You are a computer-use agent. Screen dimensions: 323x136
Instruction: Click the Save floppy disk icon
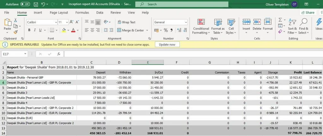coord(36,4)
